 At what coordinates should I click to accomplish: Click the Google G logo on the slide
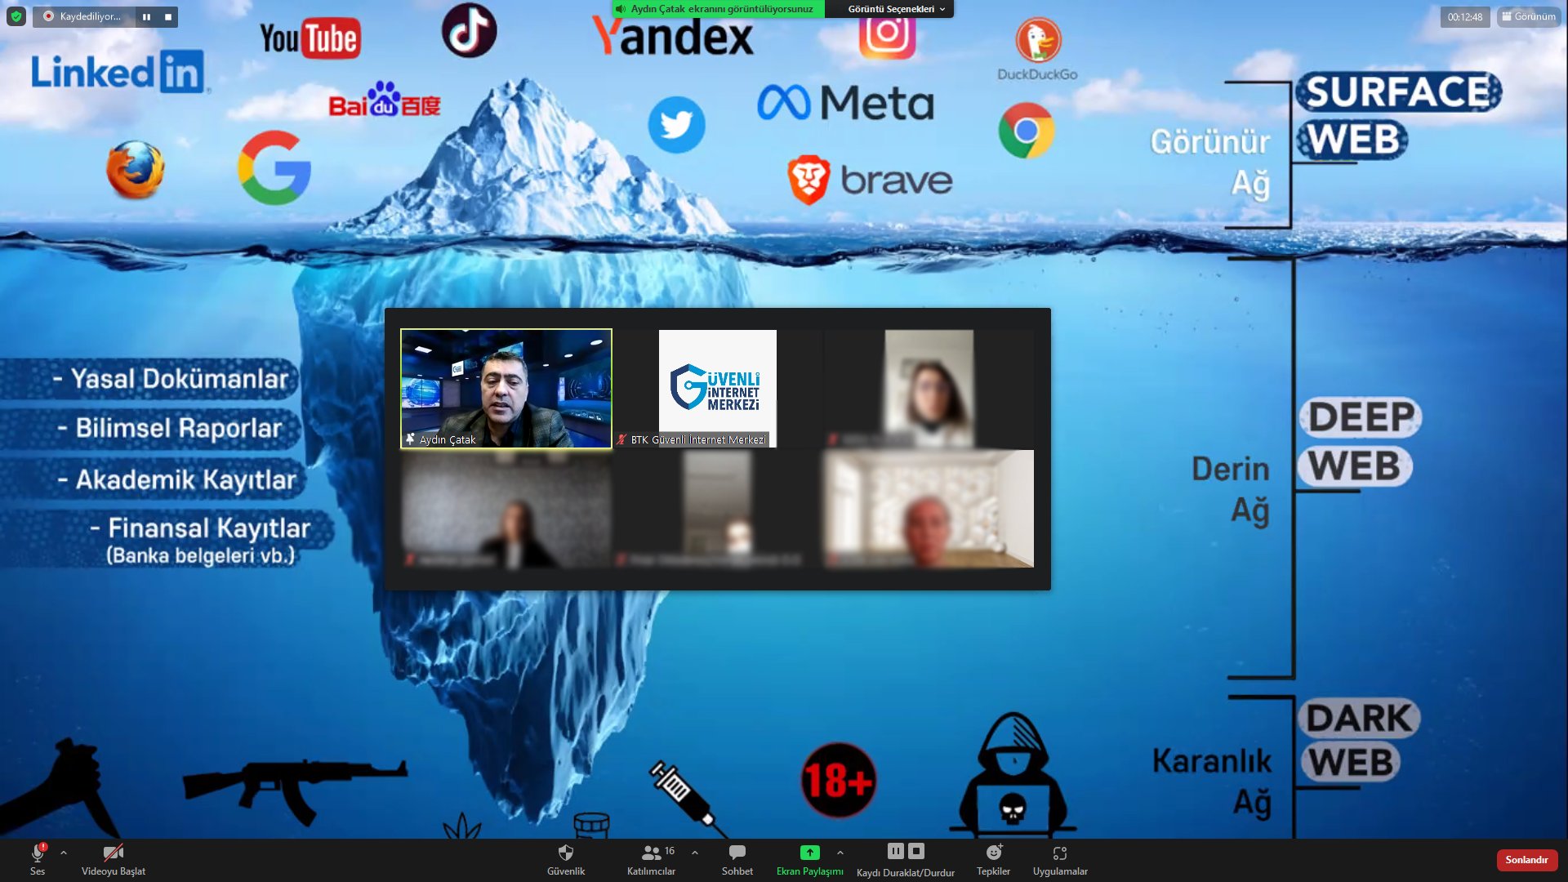coord(274,167)
